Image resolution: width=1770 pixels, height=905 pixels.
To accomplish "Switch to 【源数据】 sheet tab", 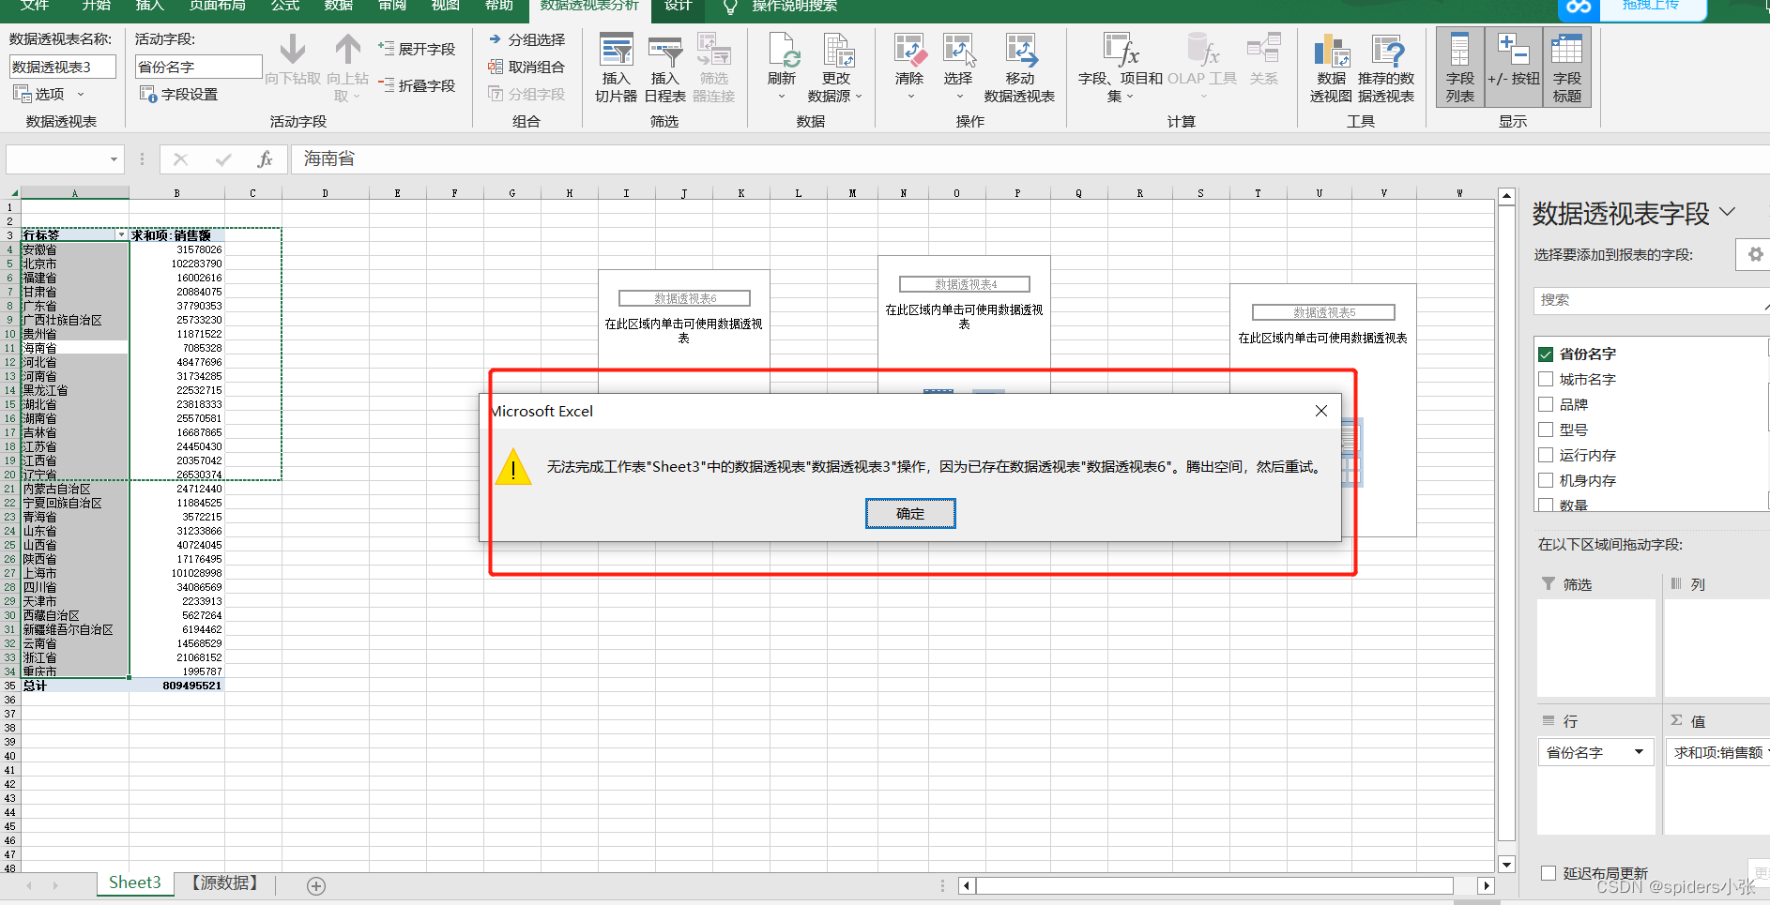I will (224, 882).
